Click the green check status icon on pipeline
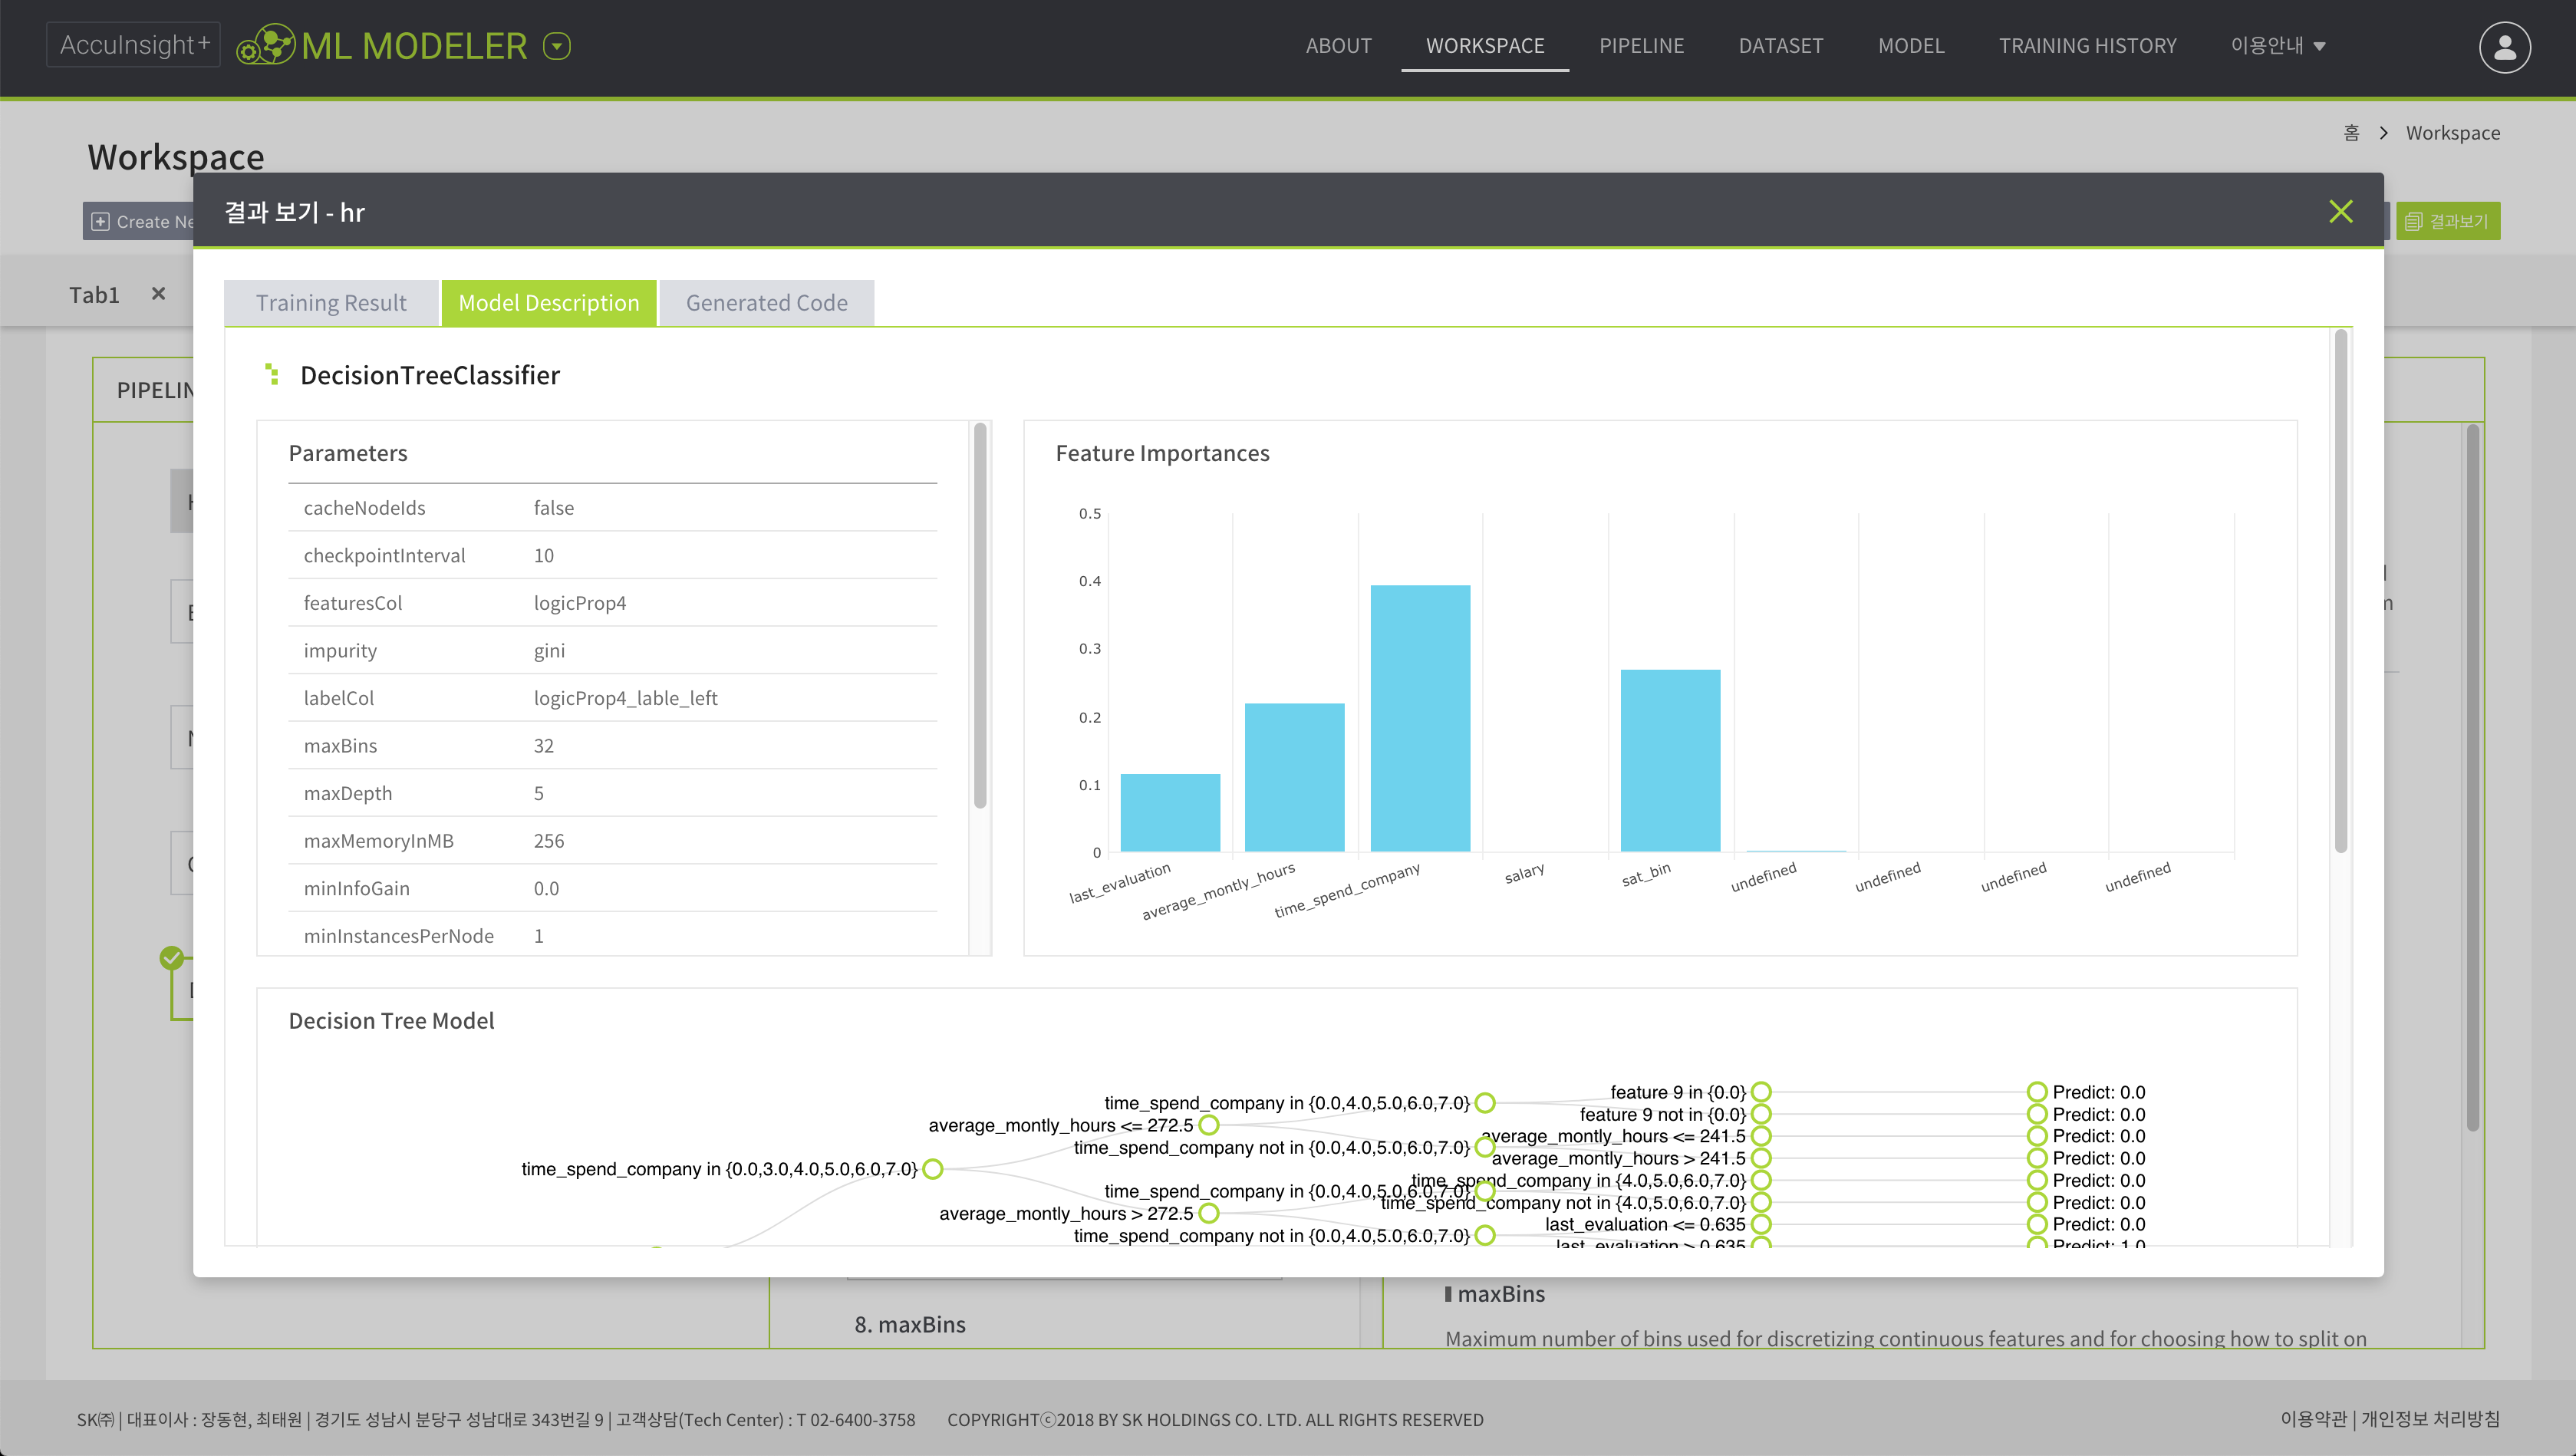The height and width of the screenshot is (1456, 2576). (x=172, y=958)
